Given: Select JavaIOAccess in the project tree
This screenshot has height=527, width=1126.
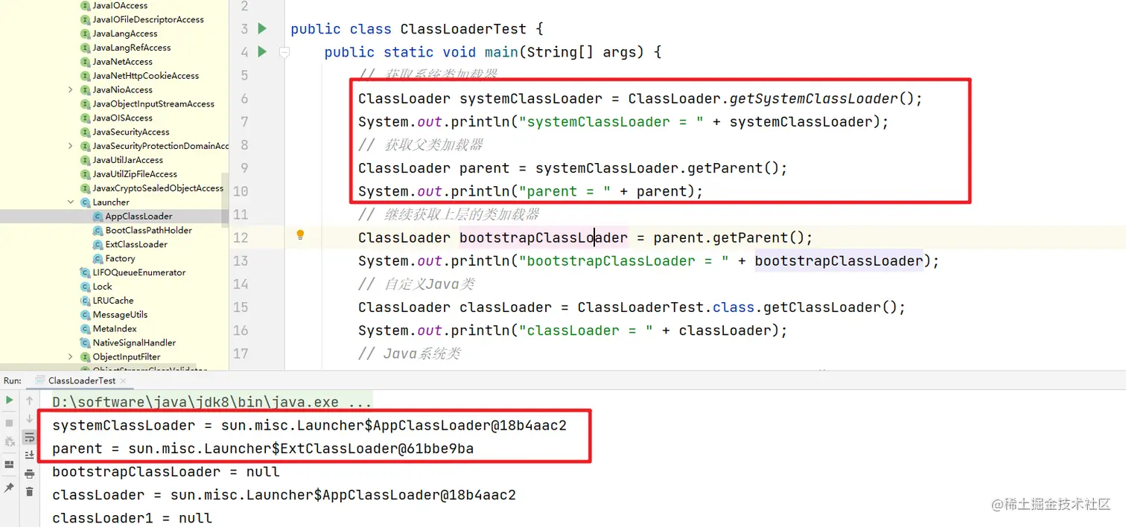Looking at the screenshot, I should pyautogui.click(x=120, y=5).
